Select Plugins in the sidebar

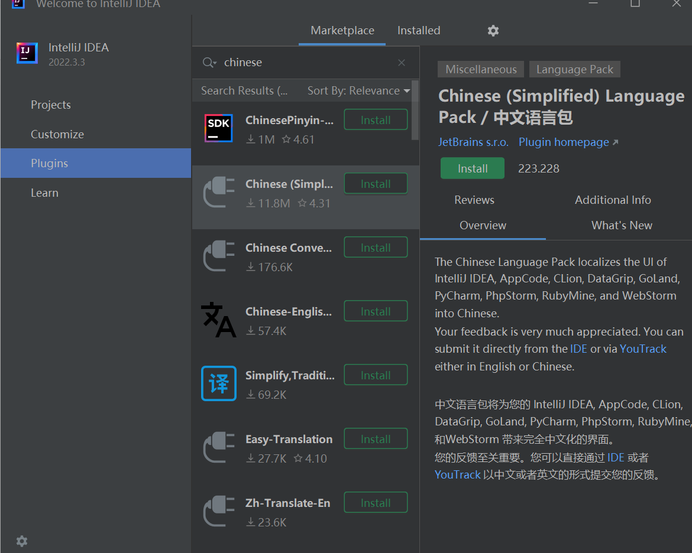tap(96, 163)
